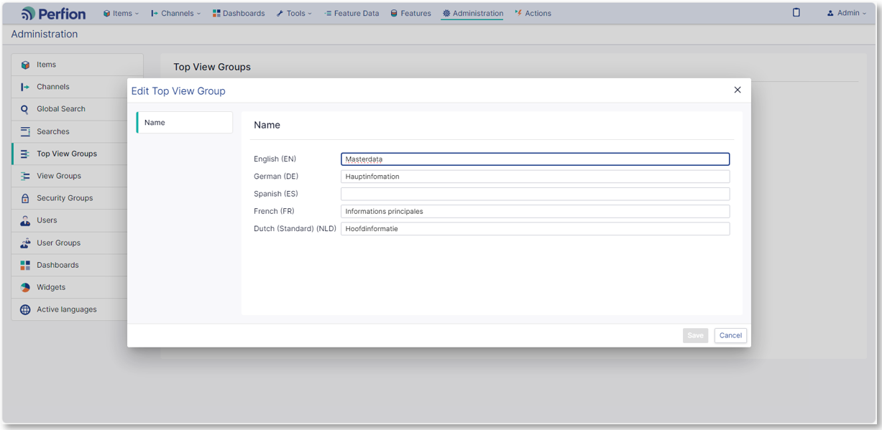Click the Searches list icon in sidebar
Image resolution: width=882 pixels, height=430 pixels.
(25, 131)
